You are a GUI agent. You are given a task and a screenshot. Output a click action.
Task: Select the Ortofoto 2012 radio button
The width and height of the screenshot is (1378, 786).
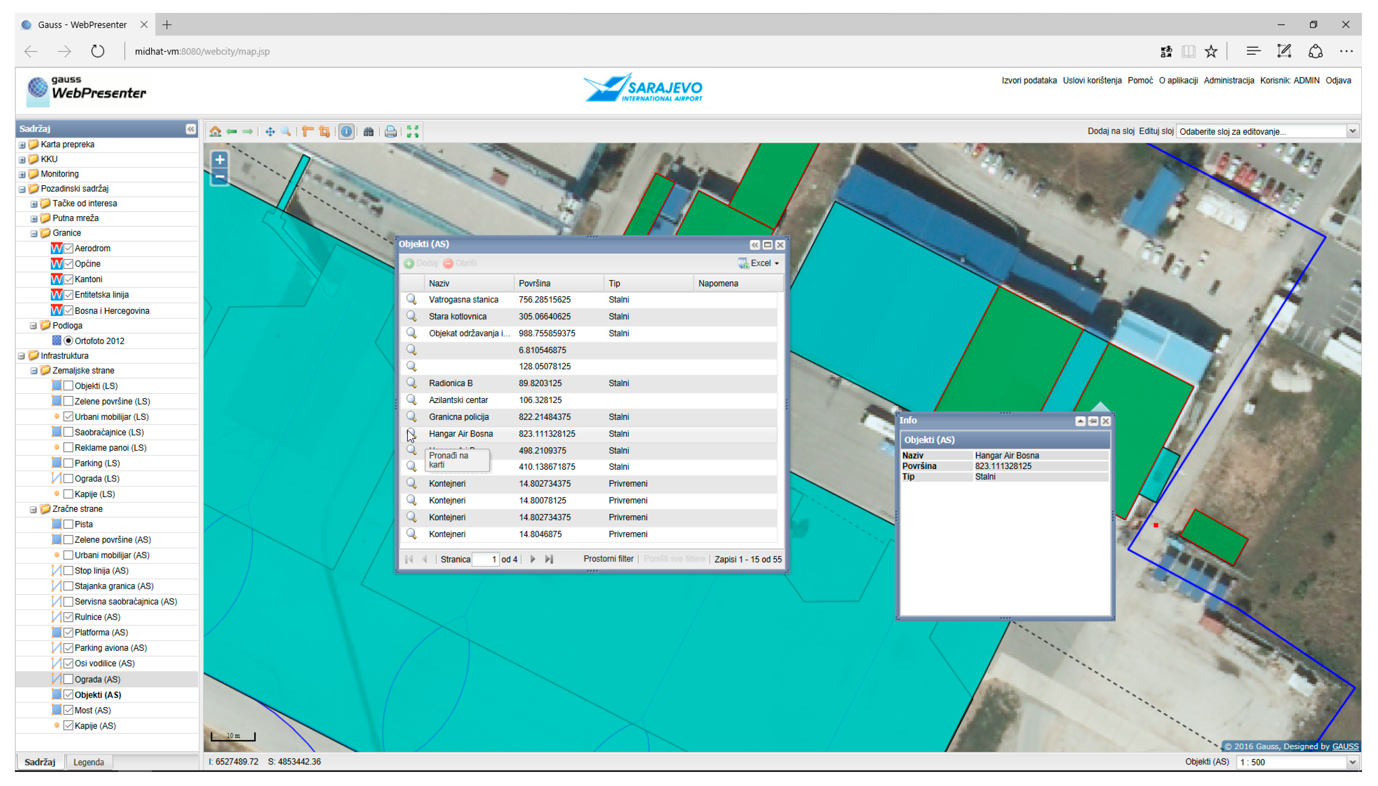[x=68, y=341]
